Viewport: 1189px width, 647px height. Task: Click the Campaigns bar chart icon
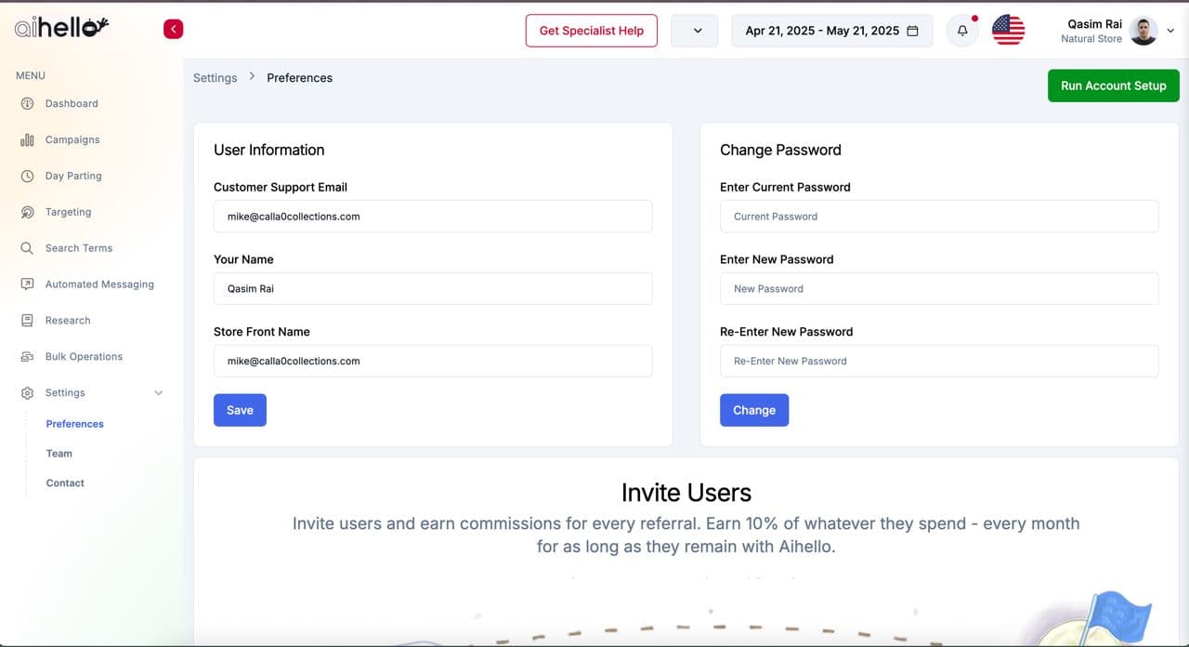27,139
